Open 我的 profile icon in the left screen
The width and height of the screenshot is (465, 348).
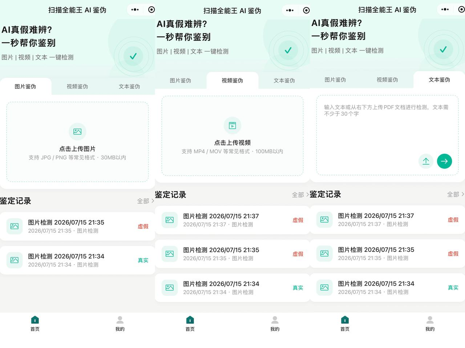pos(120,320)
